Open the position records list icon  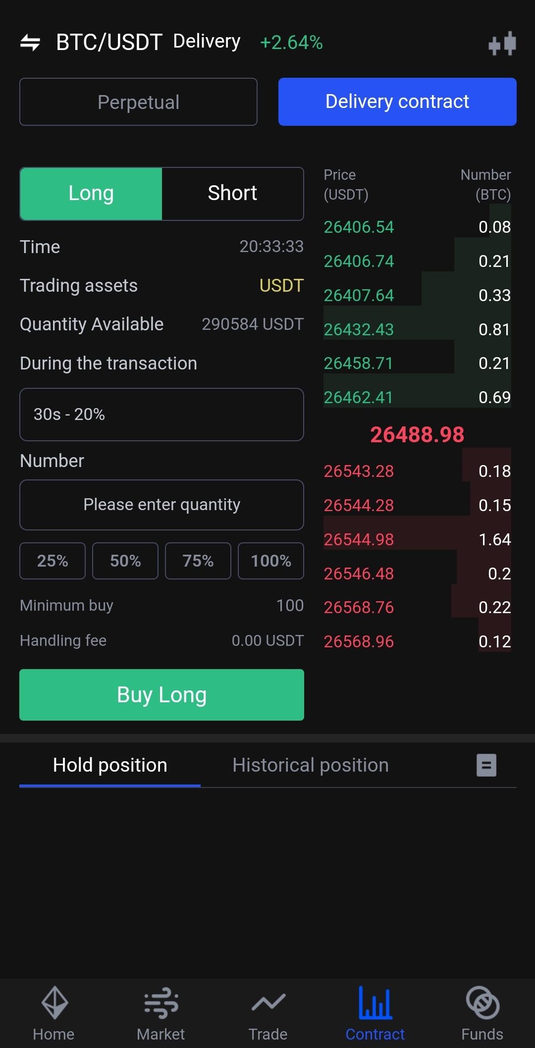click(486, 765)
